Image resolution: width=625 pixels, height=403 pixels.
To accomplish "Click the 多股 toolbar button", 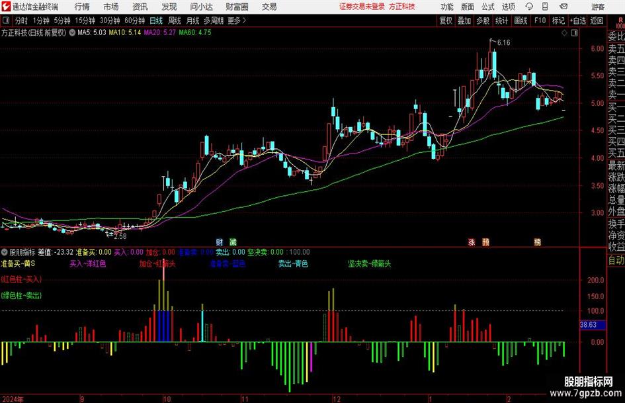I will 483,21.
